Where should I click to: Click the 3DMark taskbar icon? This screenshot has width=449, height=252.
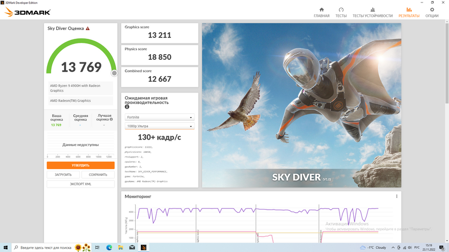point(143,247)
